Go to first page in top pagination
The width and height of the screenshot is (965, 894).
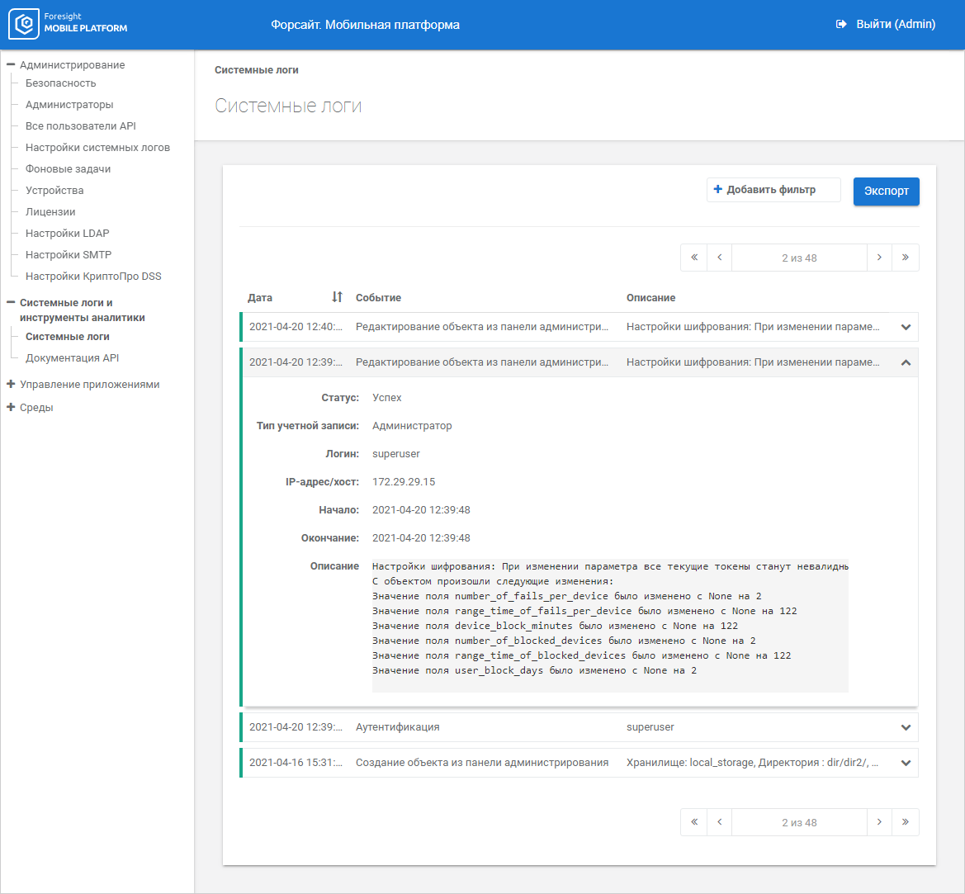pyautogui.click(x=693, y=258)
